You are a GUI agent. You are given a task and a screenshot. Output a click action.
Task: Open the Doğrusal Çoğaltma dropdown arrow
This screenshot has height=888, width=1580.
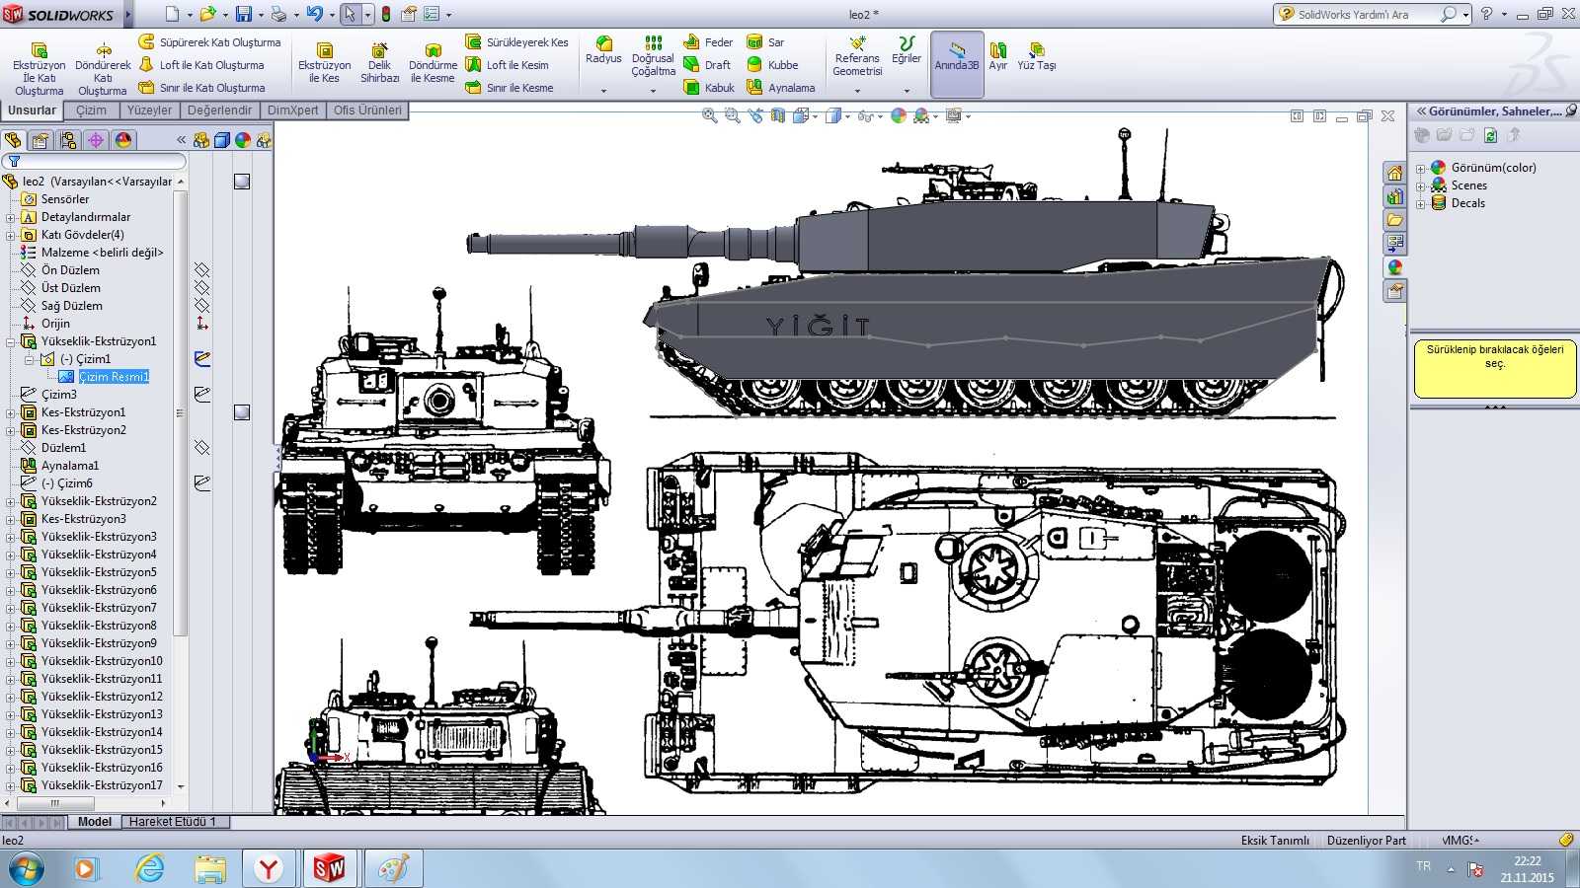pos(653,91)
